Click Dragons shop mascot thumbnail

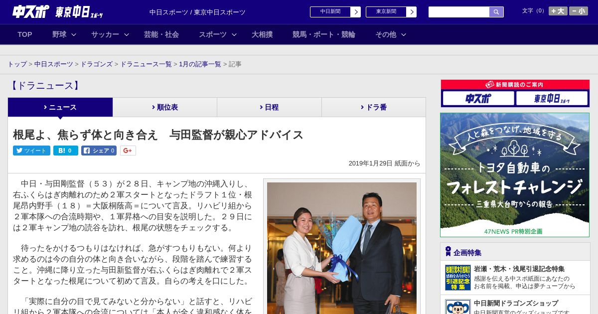point(458,307)
